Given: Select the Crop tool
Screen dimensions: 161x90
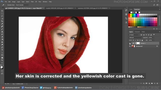Looking at the screenshot, I should pos(2,21).
